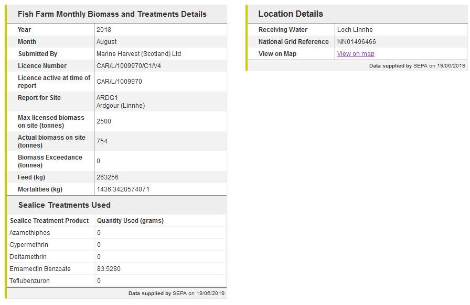This screenshot has width=470, height=305.
Task: Select the Mortalities value 1436.3420574071
Action: (x=123, y=189)
